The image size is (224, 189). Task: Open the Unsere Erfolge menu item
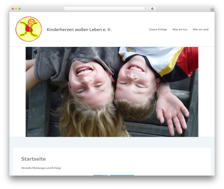[158, 29]
